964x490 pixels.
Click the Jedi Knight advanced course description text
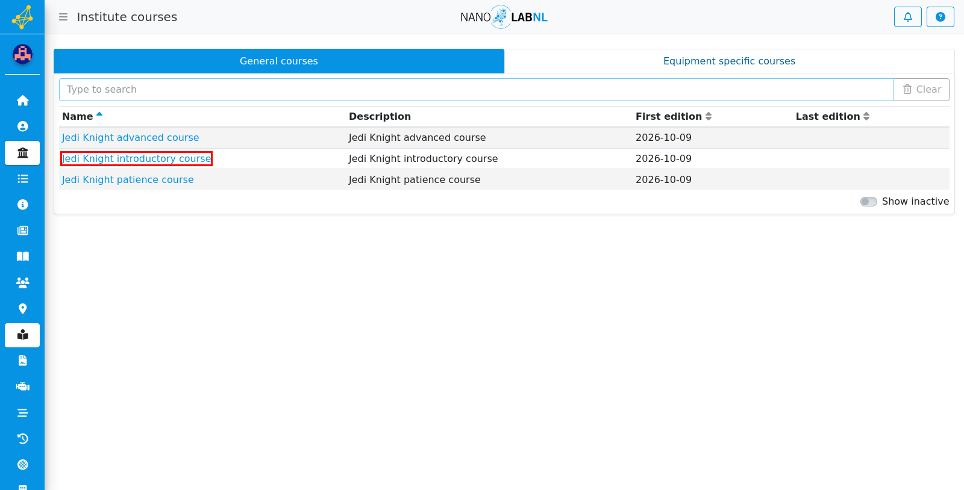pyautogui.click(x=417, y=137)
